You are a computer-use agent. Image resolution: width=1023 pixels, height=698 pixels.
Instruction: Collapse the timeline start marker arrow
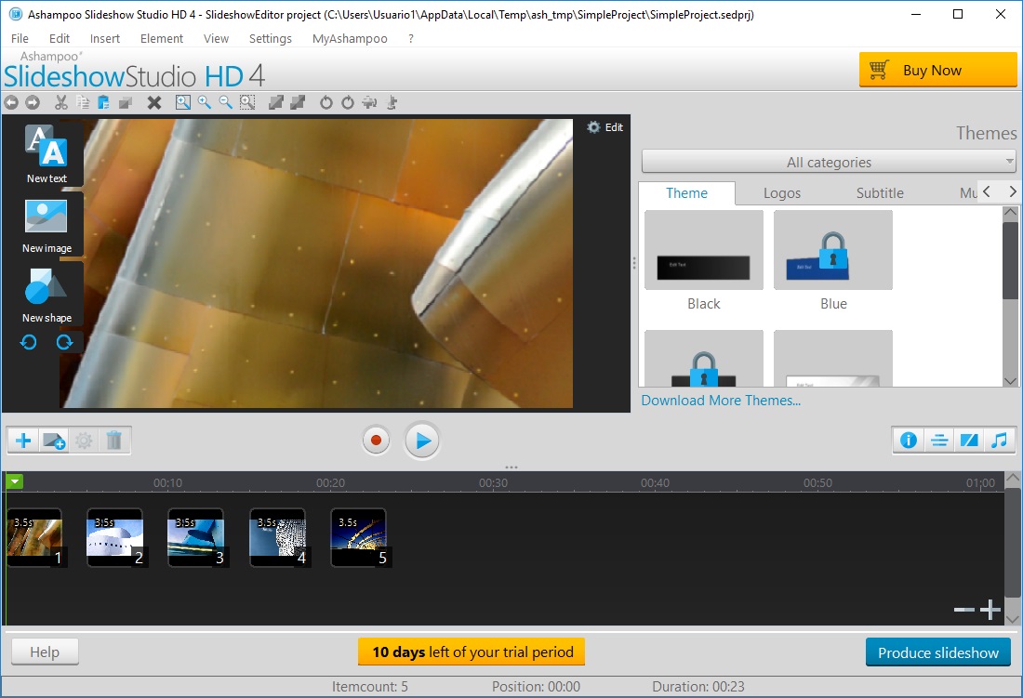13,482
